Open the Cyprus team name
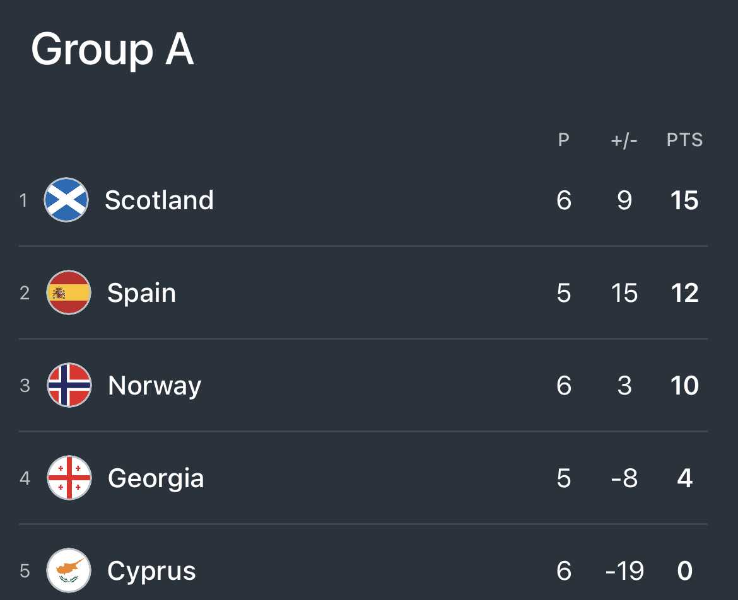Viewport: 738px width, 600px height. tap(151, 571)
